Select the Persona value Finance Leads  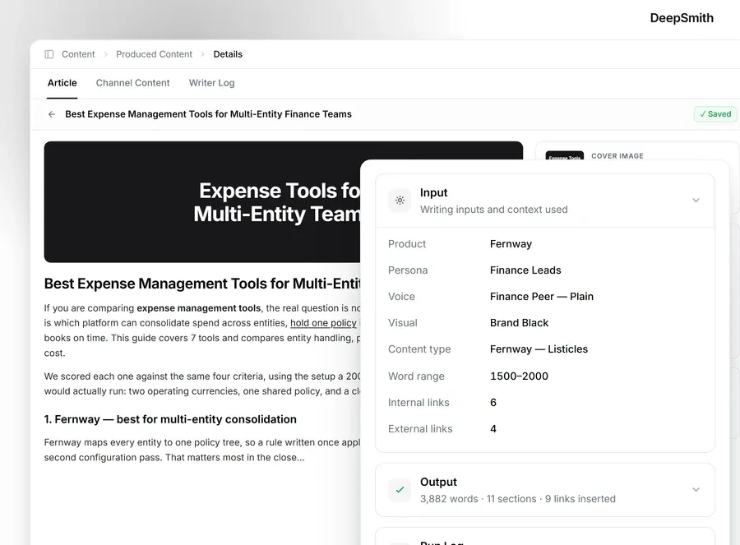tap(525, 270)
